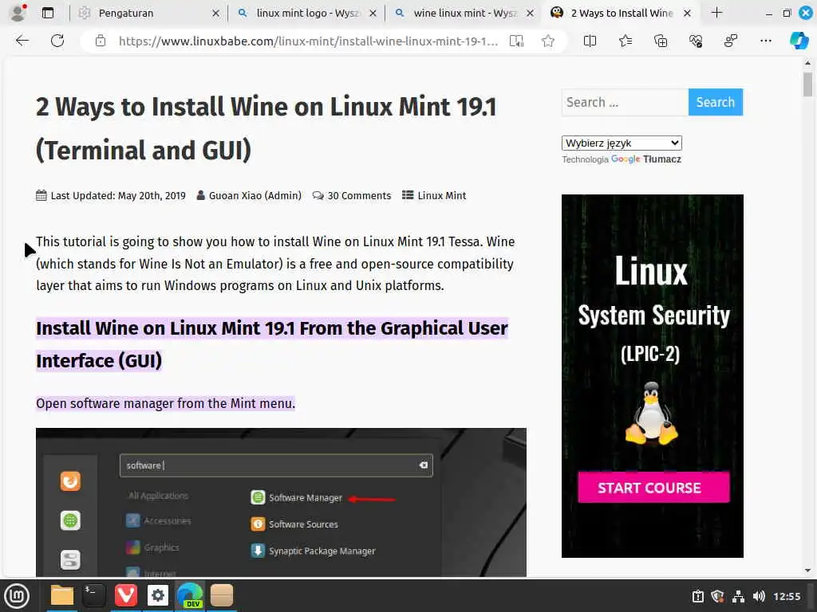Click the Software Manager tutorial screenshot
Screen dimensions: 817x612
pyautogui.click(x=281, y=502)
